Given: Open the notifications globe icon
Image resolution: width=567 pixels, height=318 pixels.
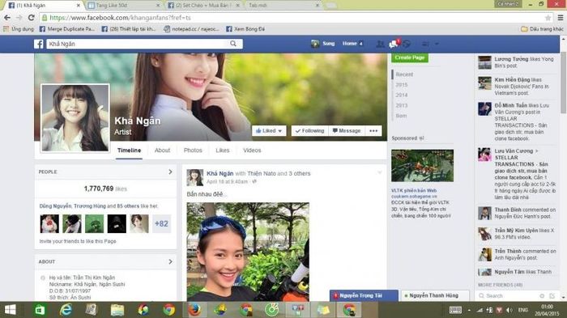Looking at the screenshot, I should (x=407, y=44).
